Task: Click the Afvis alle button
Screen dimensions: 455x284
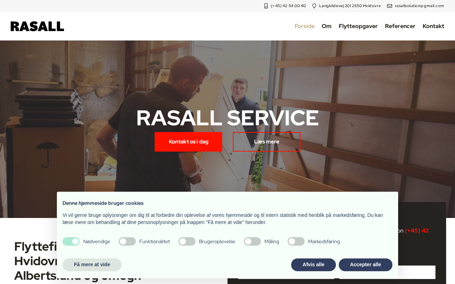Action: coord(314,265)
